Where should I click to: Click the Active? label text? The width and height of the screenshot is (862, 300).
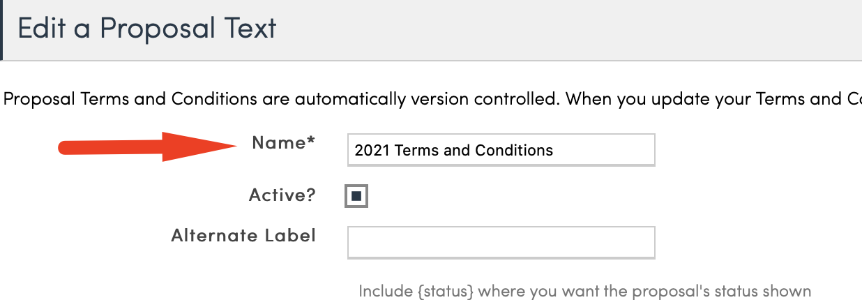282,195
